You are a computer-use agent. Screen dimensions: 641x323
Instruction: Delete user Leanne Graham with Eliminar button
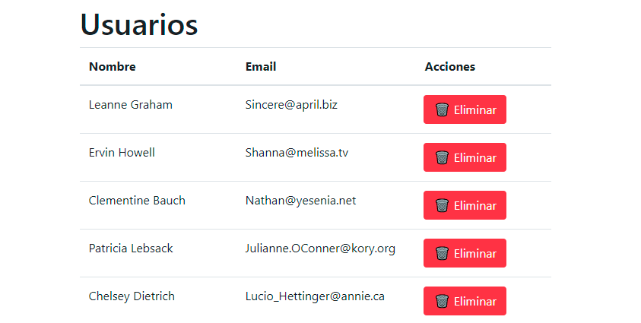(465, 109)
